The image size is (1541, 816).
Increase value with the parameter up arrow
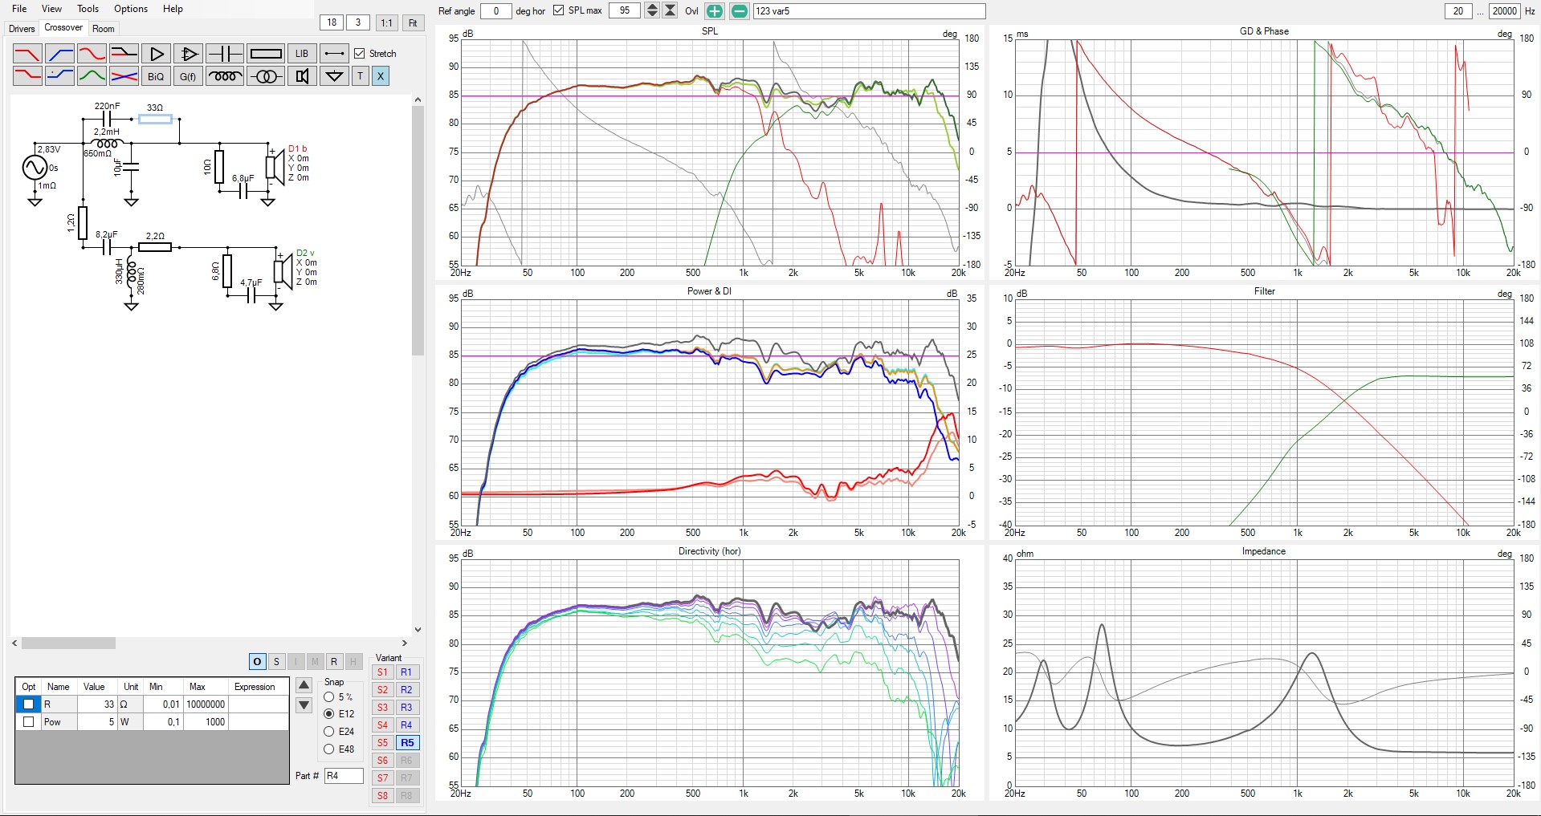pyautogui.click(x=304, y=685)
